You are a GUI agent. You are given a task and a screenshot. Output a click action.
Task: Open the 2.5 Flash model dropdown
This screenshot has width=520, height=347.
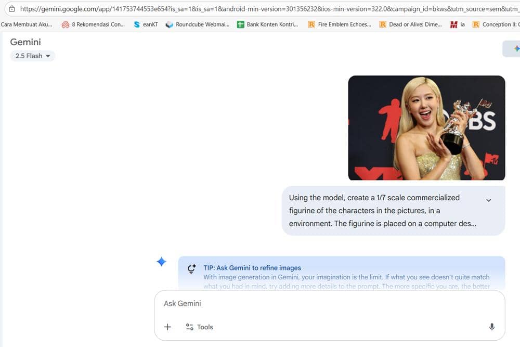pyautogui.click(x=33, y=56)
